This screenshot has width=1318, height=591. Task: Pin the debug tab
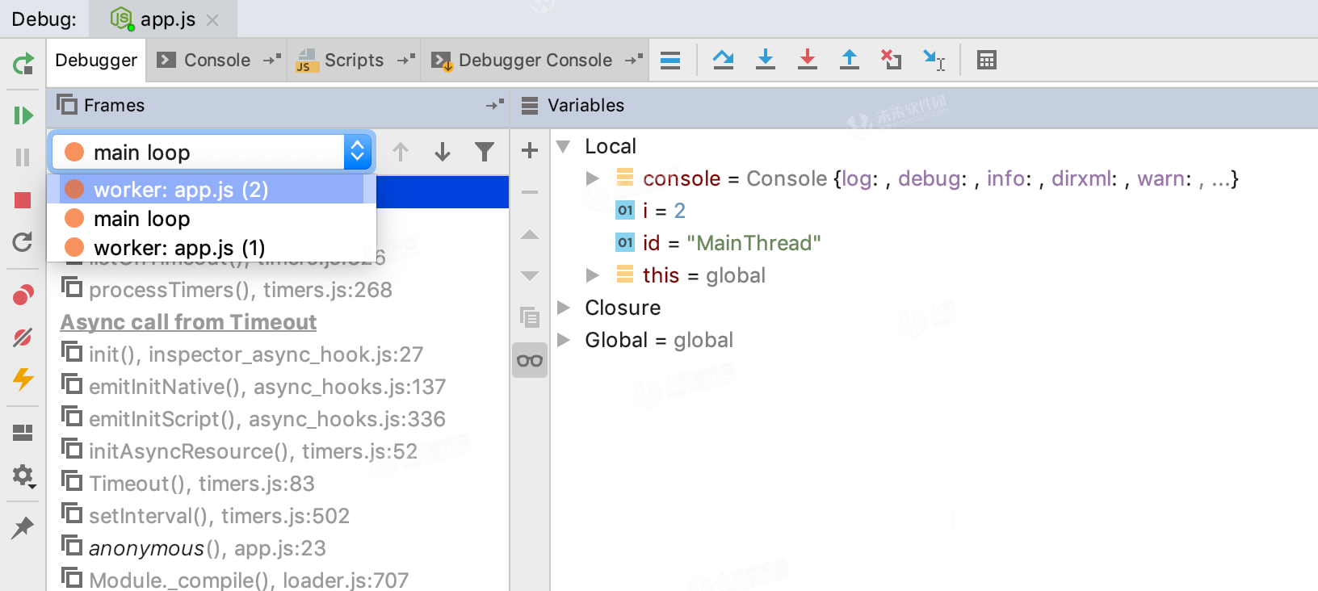click(23, 527)
